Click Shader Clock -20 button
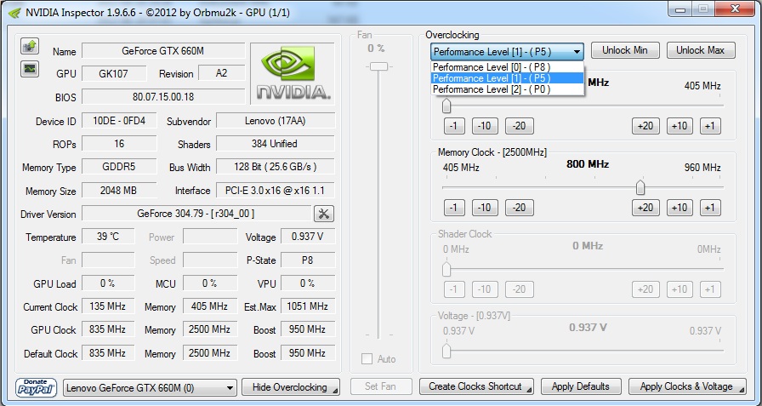Screen dimensions: 762x406 pos(519,289)
